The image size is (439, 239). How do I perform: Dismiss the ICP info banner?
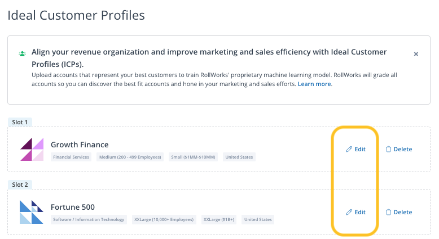coord(416,54)
